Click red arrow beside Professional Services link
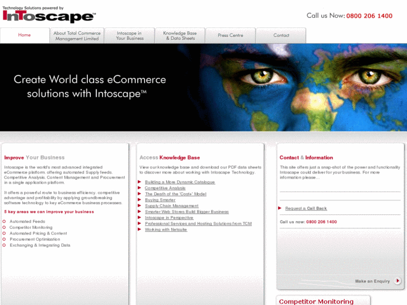The height and width of the screenshot is (305, 407). [x=139, y=223]
